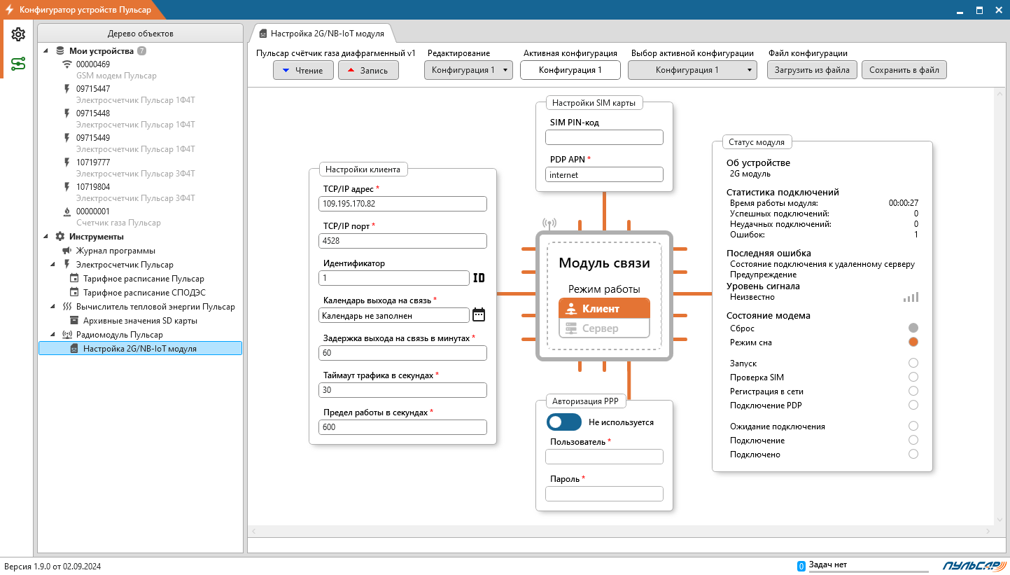1010x575 pixels.
Task: Click the Запуск state indicator
Action: (x=913, y=363)
